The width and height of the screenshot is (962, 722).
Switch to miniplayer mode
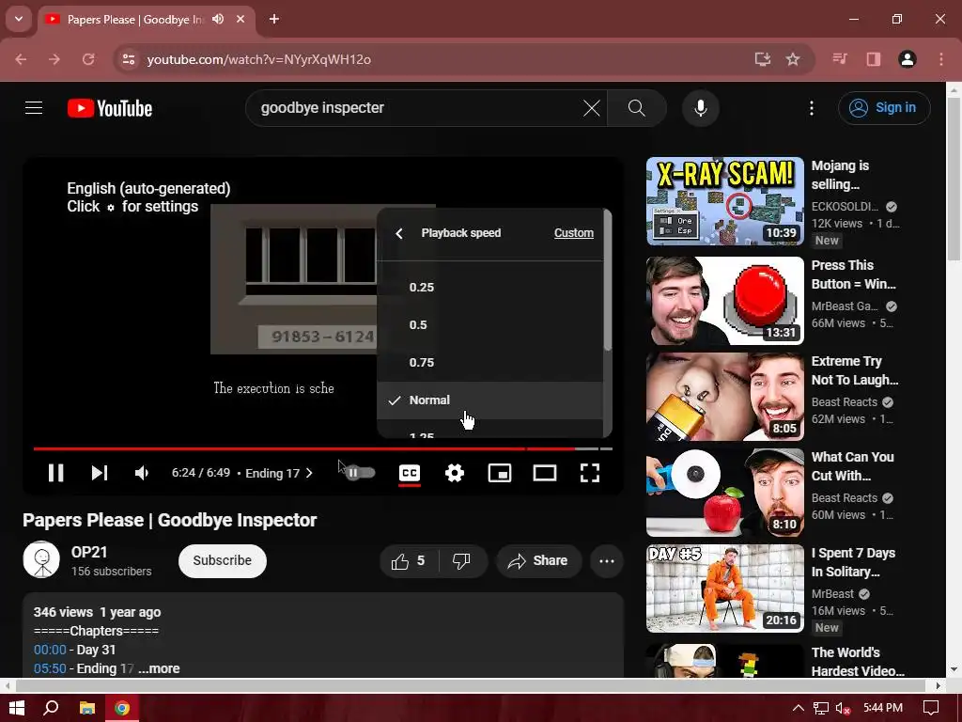tap(500, 473)
